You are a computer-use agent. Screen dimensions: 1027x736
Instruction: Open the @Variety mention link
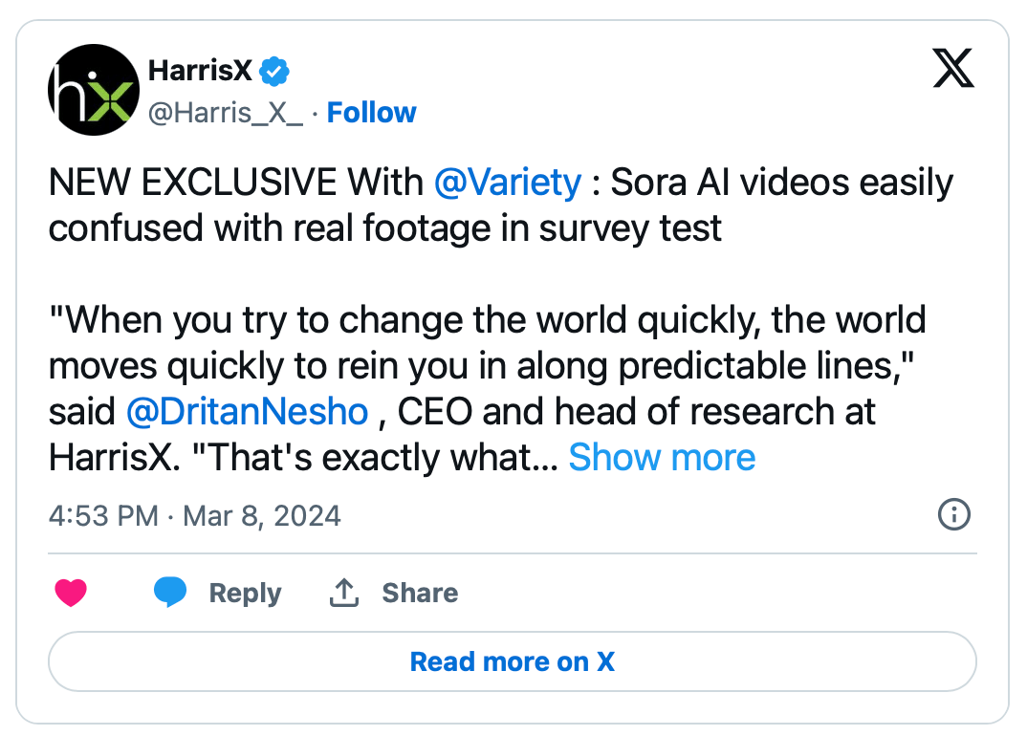click(x=507, y=182)
